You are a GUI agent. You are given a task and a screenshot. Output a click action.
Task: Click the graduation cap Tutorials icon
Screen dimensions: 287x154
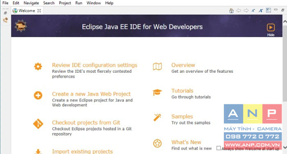click(157, 92)
